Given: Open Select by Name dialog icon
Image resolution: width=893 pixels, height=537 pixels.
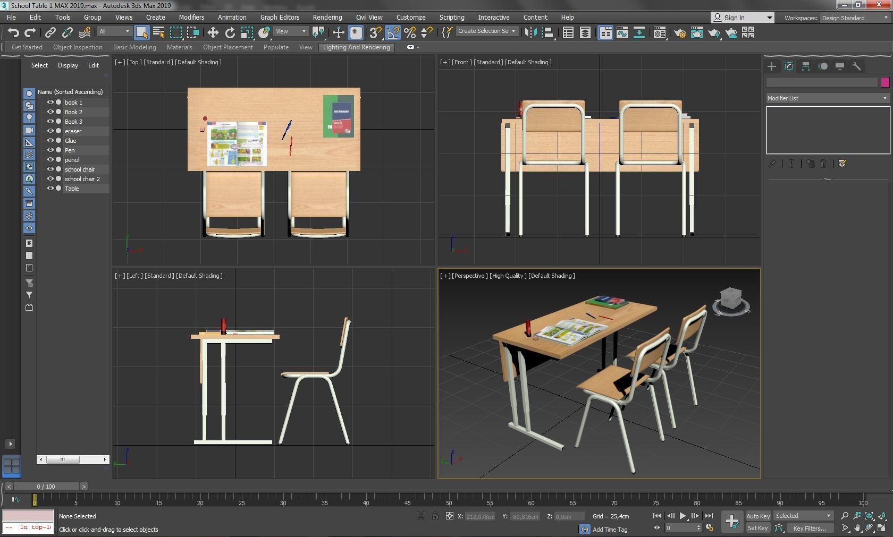Looking at the screenshot, I should click(x=158, y=33).
